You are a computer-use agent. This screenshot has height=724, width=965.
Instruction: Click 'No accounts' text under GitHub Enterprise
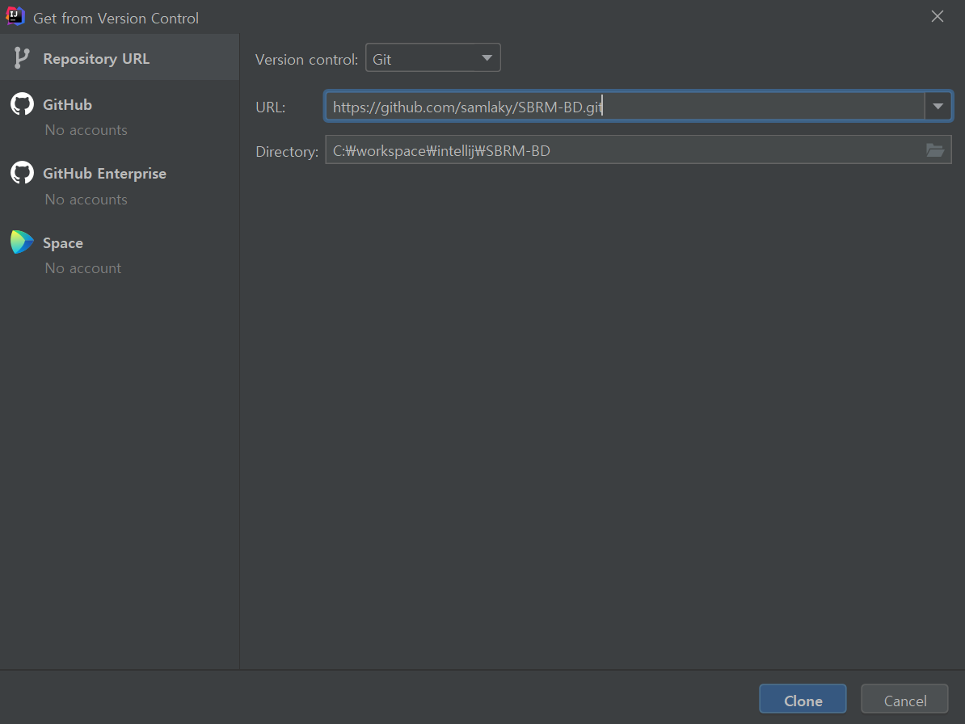tap(86, 200)
